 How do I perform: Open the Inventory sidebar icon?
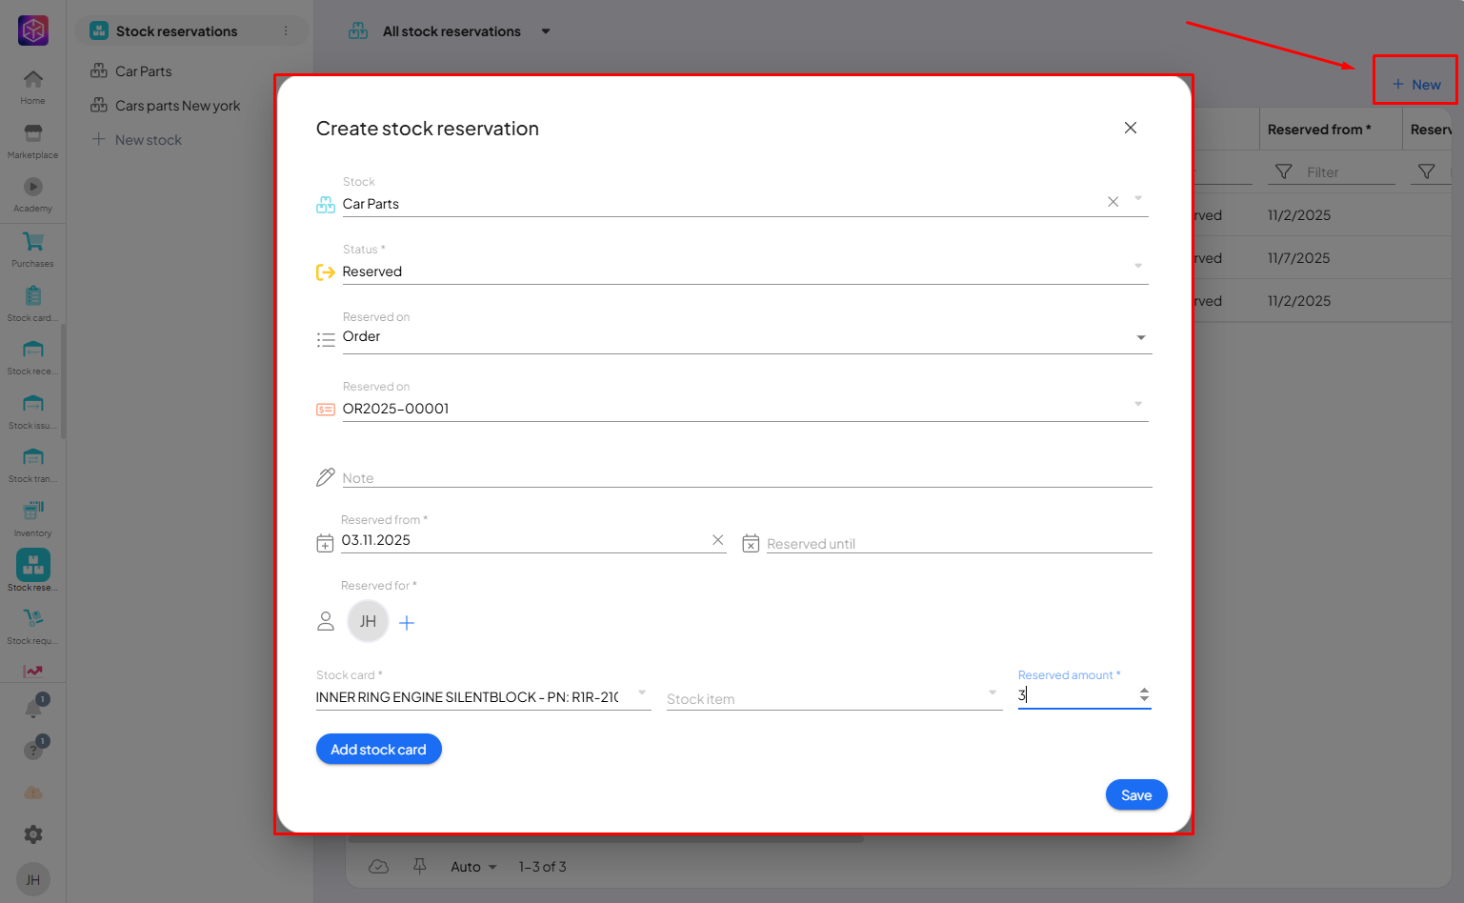click(33, 517)
